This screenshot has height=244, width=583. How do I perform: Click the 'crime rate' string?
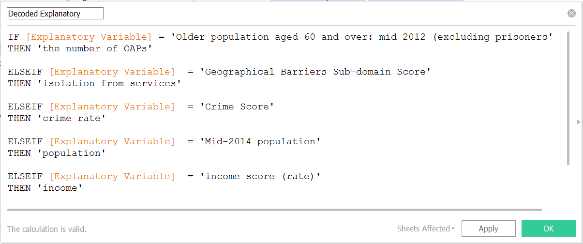[71, 118]
